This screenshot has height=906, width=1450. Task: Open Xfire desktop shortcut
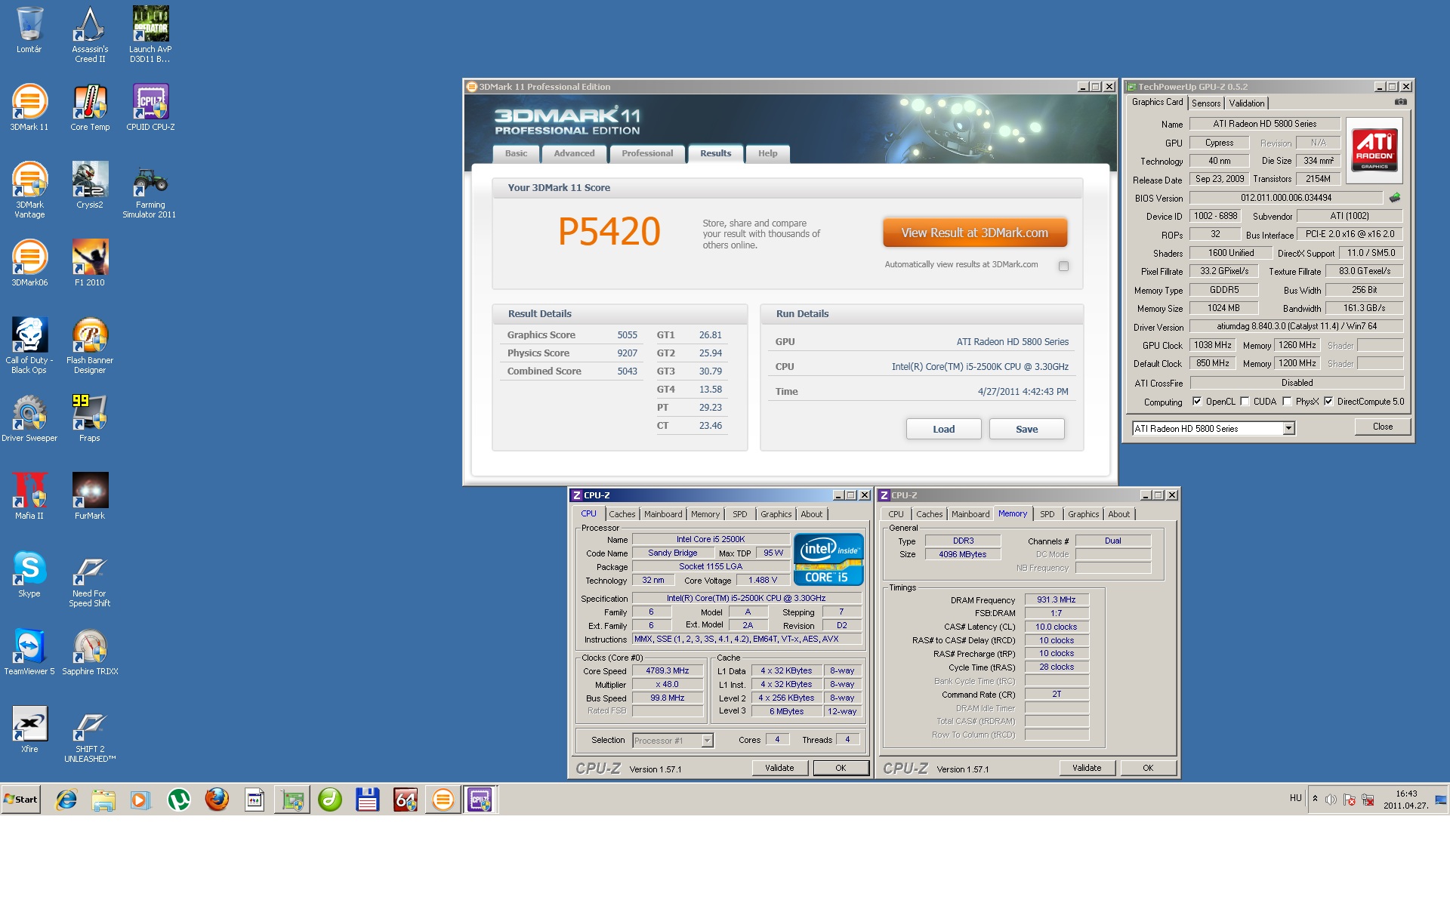point(29,729)
